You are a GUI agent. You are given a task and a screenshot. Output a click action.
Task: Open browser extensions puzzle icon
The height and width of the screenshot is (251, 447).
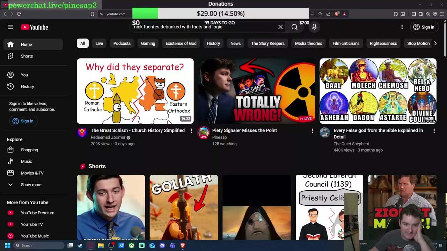tap(396, 14)
